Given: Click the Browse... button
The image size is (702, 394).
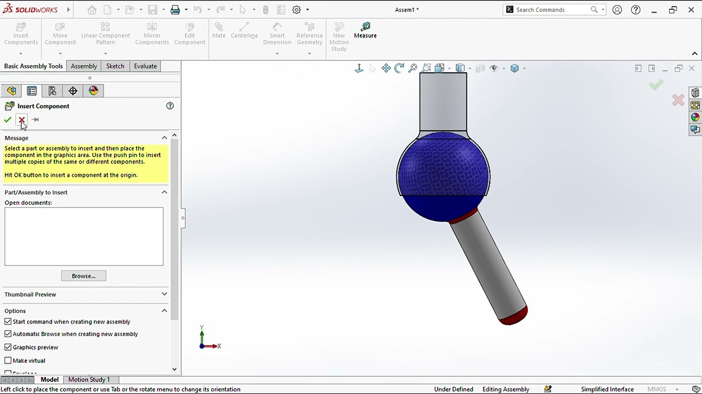Looking at the screenshot, I should (x=83, y=276).
